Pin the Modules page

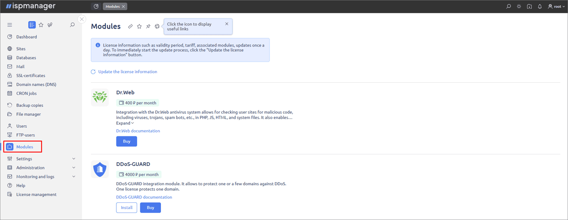click(148, 26)
